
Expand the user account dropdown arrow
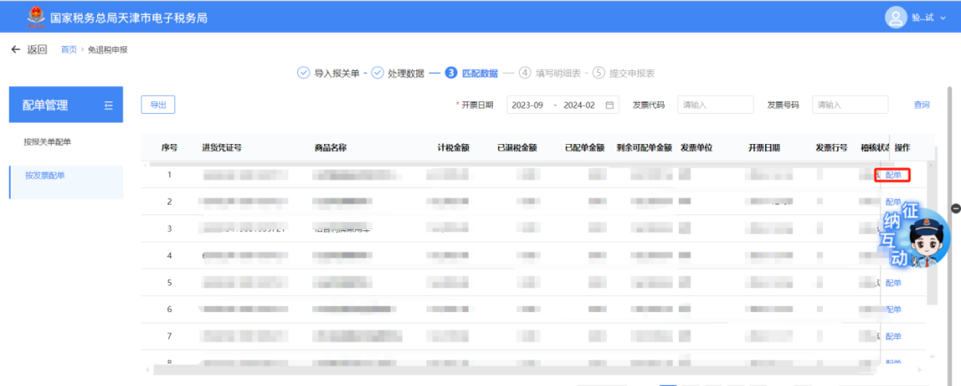(944, 18)
